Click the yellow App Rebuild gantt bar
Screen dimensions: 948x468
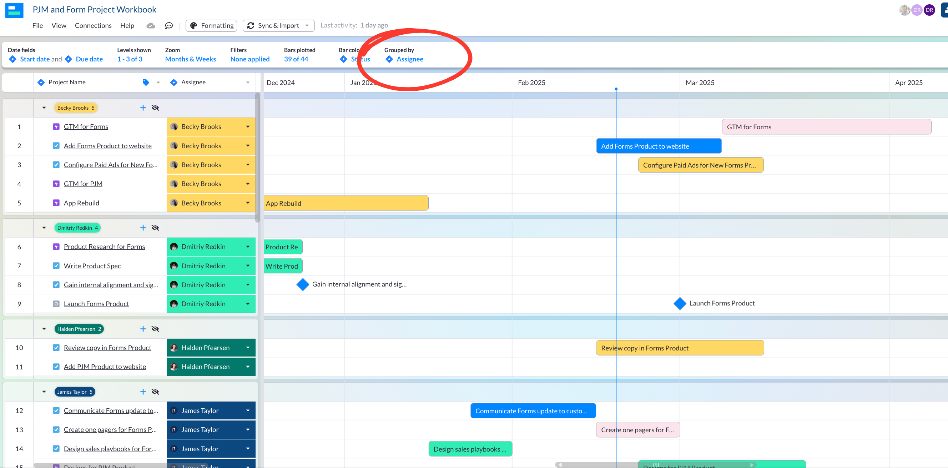coord(346,203)
